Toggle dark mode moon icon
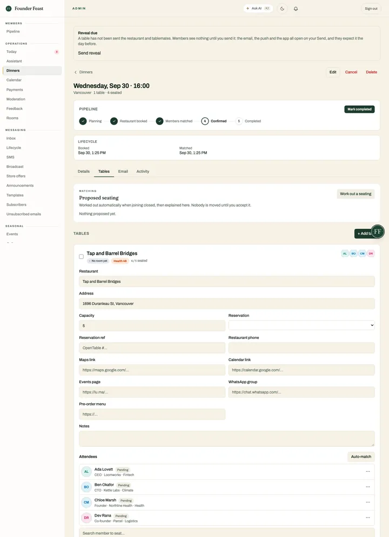 [282, 9]
